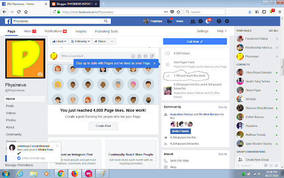Open the Windows Start button
The height and width of the screenshot is (178, 284).
pos(6,174)
